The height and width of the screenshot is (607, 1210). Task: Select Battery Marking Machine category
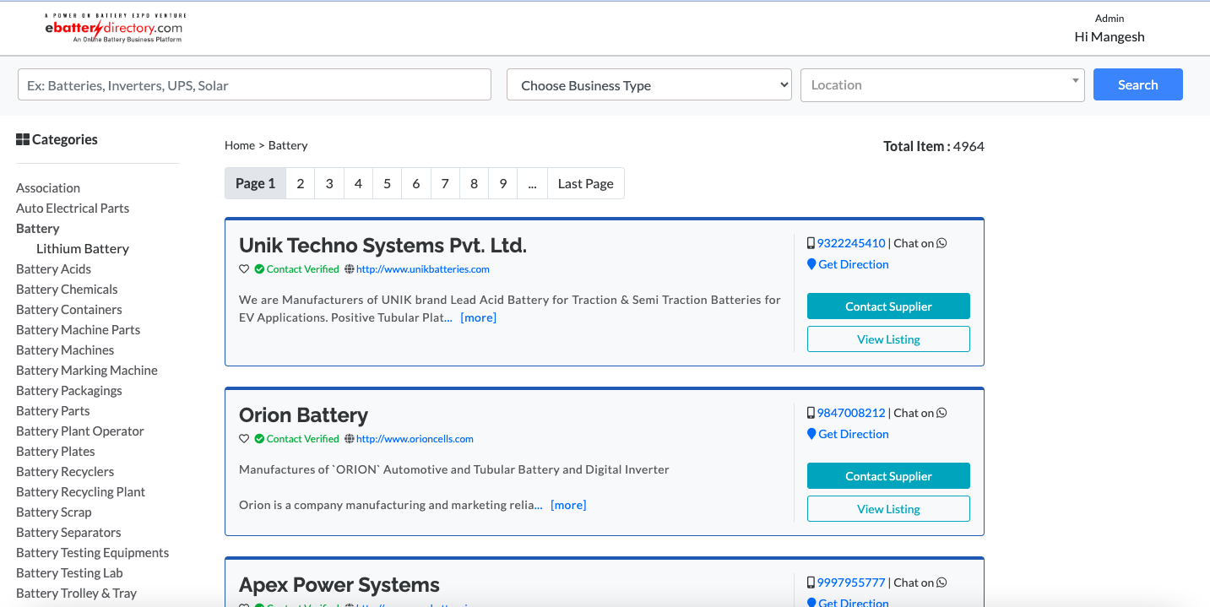[87, 371]
